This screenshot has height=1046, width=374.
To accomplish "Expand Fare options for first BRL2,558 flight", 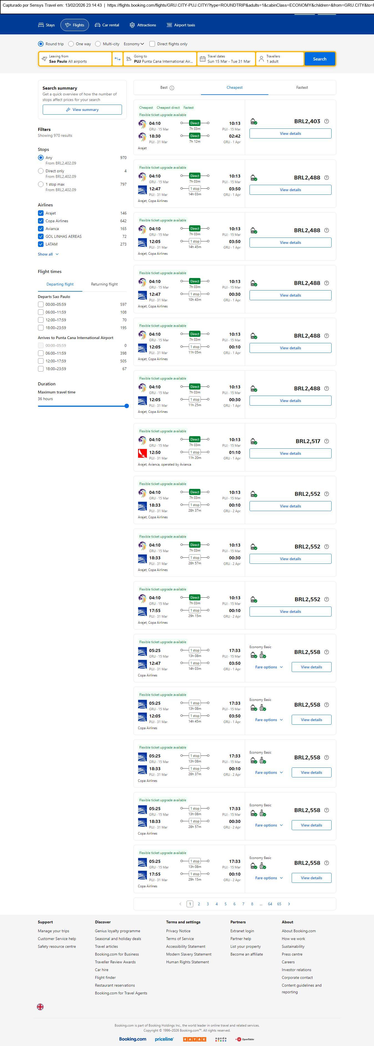I will pyautogui.click(x=269, y=667).
